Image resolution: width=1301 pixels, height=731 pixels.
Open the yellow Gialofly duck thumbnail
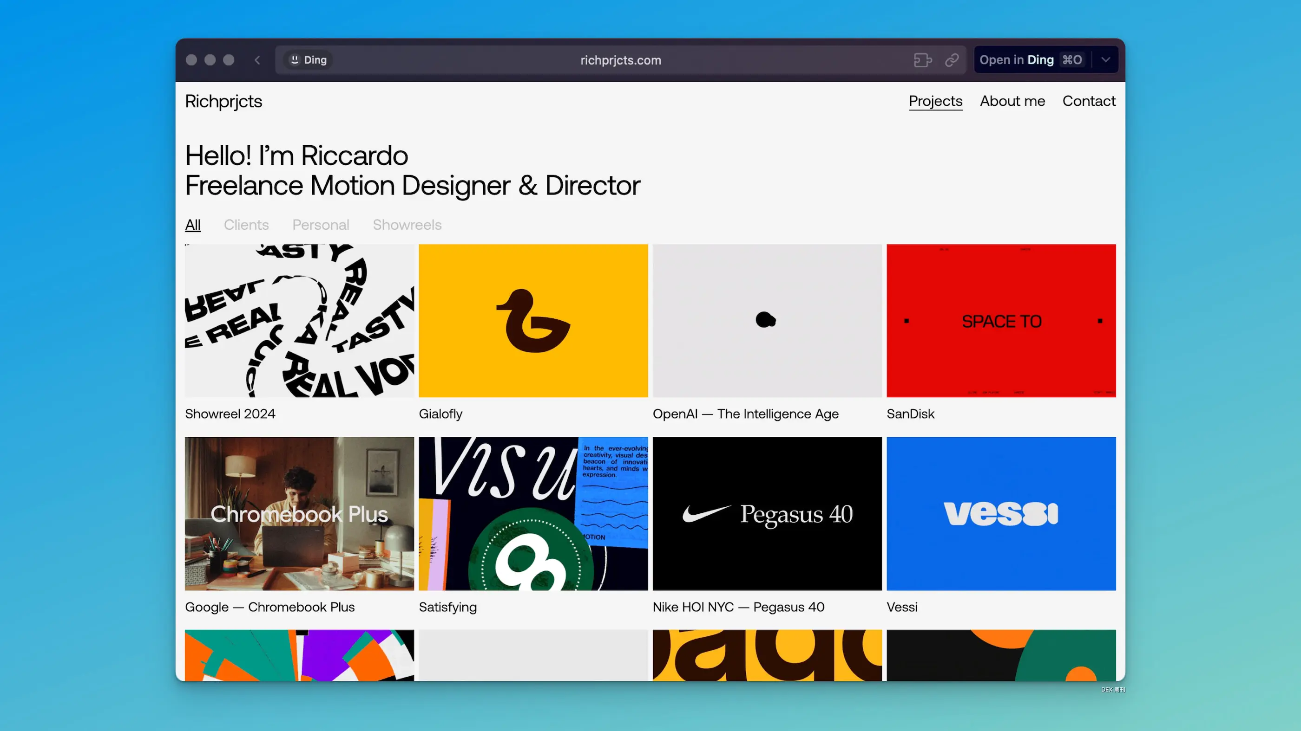pyautogui.click(x=533, y=321)
